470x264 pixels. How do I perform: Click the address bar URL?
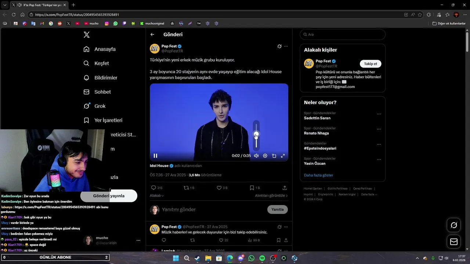coord(77,15)
